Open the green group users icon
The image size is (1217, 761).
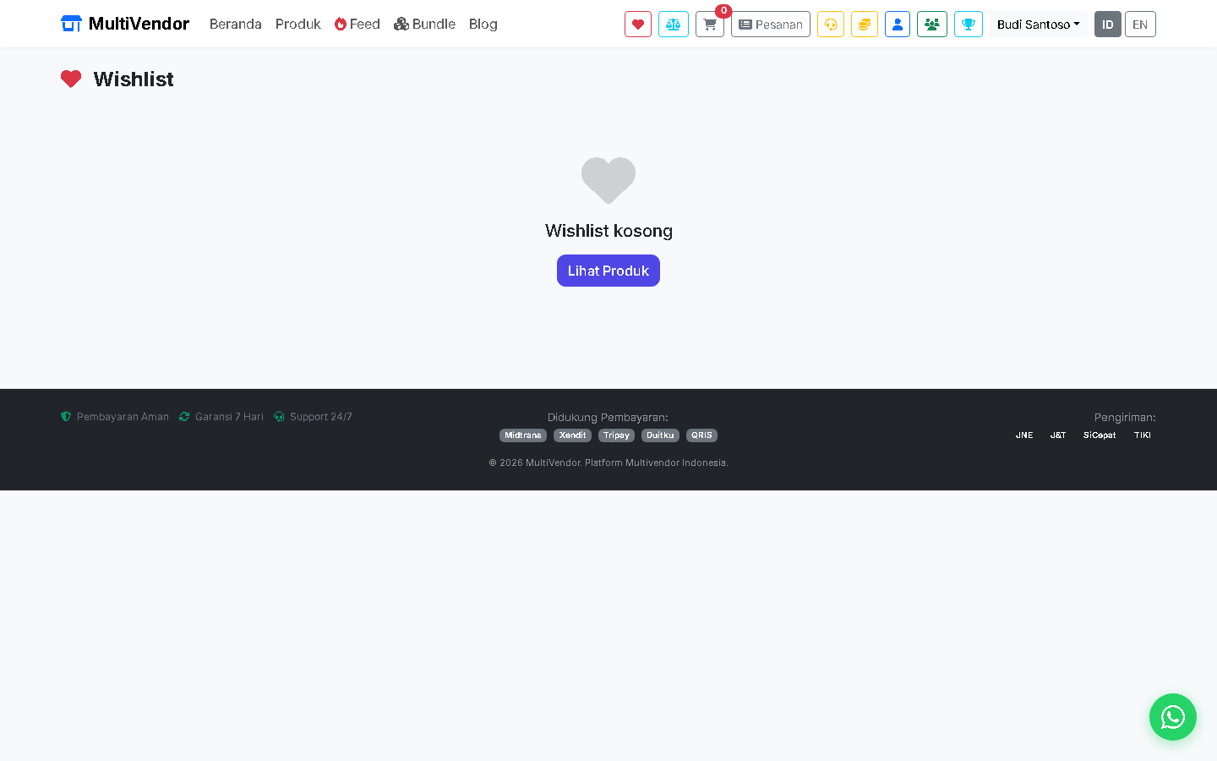932,25
